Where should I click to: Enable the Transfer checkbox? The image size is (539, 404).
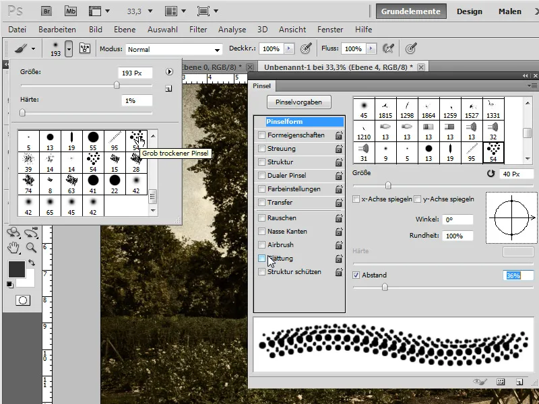click(x=261, y=202)
